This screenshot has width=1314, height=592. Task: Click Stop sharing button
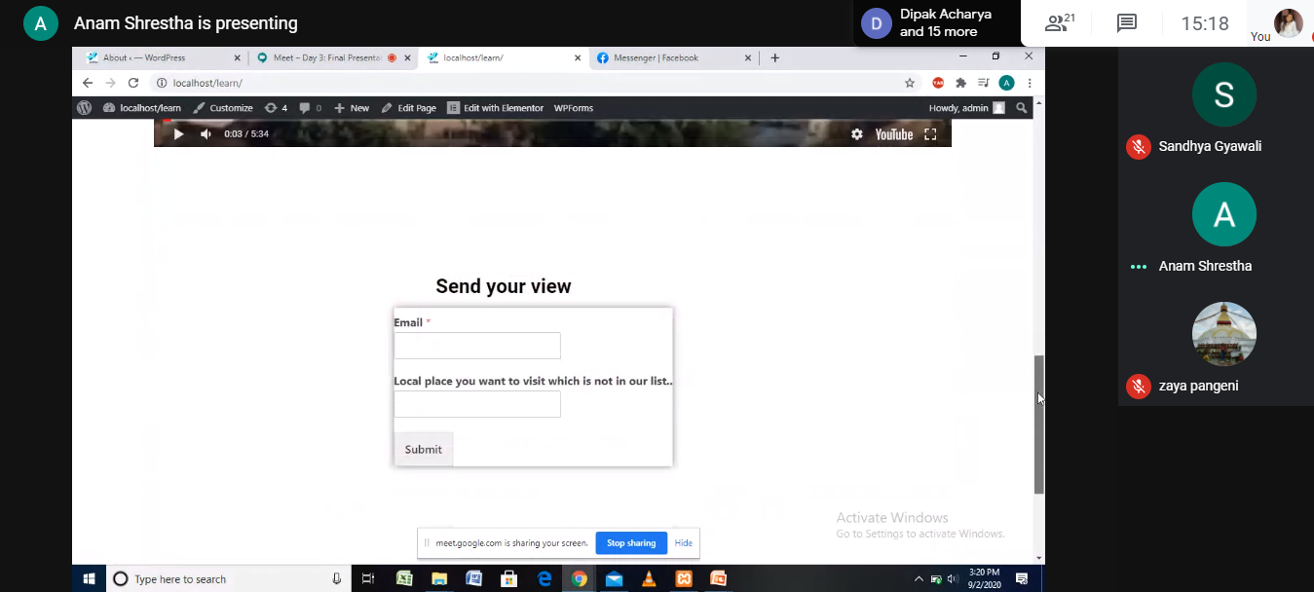click(x=631, y=543)
